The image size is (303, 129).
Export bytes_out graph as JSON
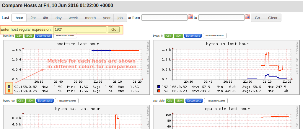click(30, 101)
